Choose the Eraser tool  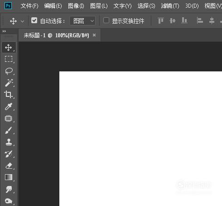pyautogui.click(x=9, y=166)
